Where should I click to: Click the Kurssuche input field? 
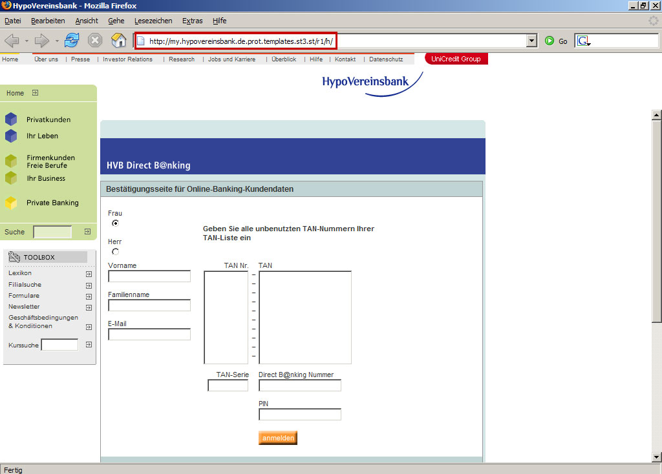(x=59, y=345)
